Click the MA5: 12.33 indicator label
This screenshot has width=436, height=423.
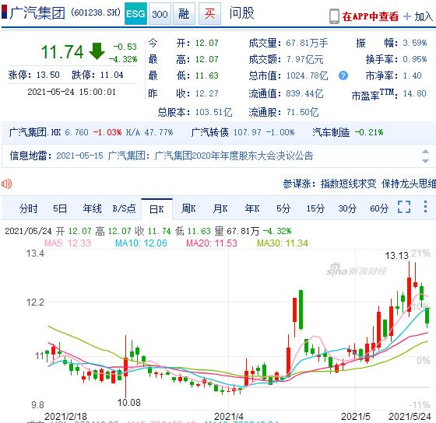click(68, 243)
